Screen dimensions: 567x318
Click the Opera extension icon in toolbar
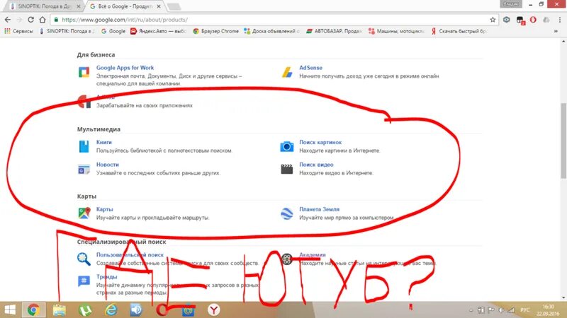[533, 20]
